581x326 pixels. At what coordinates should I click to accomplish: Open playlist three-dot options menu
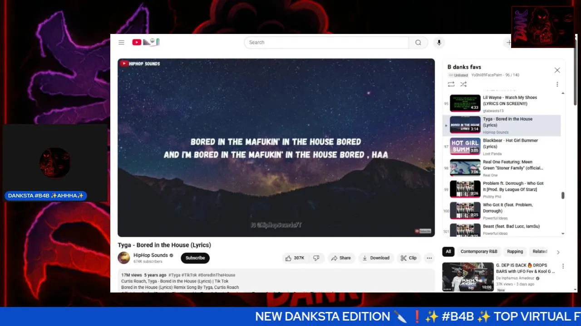557,84
